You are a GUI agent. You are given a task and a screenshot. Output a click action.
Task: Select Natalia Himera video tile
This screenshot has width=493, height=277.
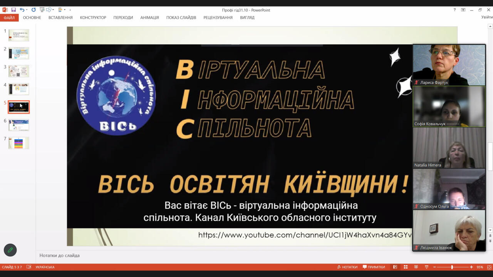449,148
